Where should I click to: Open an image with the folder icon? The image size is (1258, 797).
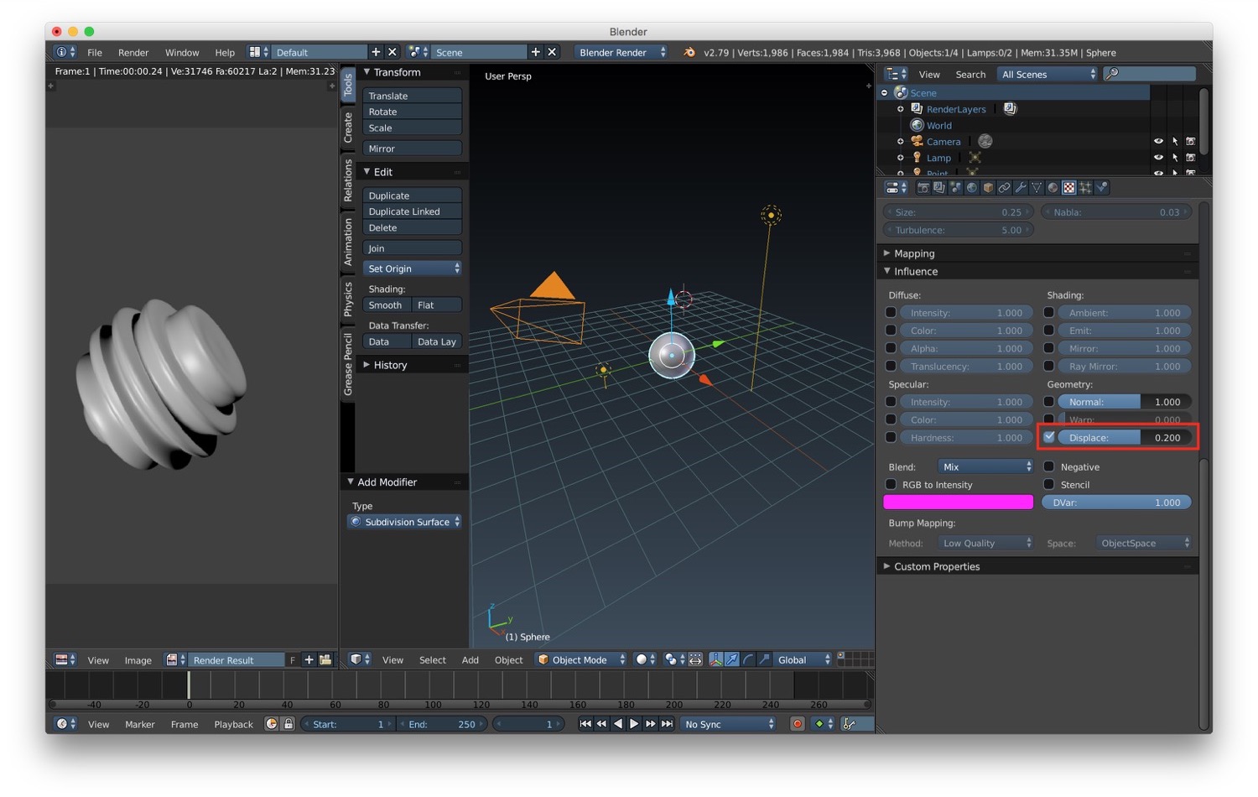(x=325, y=660)
